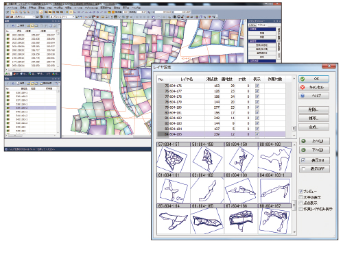Click the layer list scrollbar down arrow
343x267 pixels.
click(294, 136)
